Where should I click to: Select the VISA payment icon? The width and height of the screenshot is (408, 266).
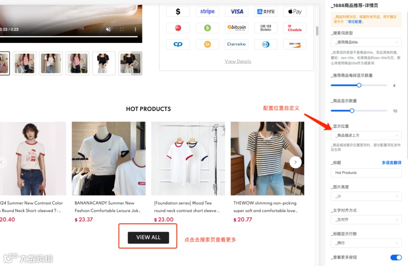tap(236, 11)
